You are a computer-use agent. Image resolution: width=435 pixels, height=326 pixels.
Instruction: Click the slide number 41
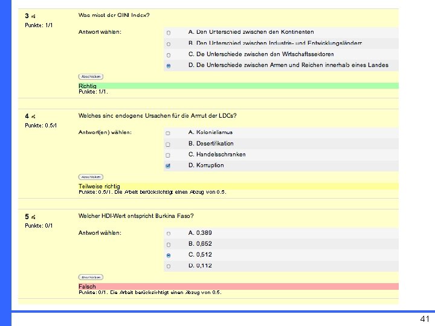[x=425, y=319]
